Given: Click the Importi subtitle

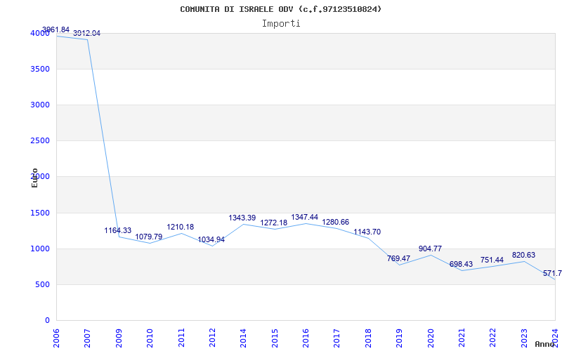Looking at the screenshot, I should click(281, 24).
